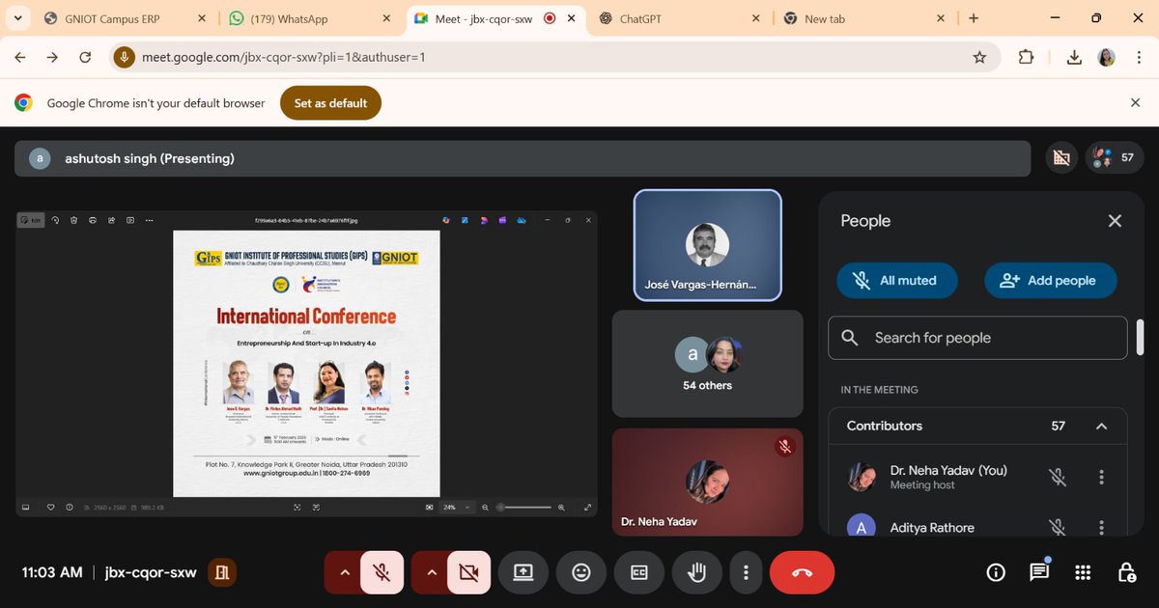
Task: Reload the Meet page
Action: (85, 57)
